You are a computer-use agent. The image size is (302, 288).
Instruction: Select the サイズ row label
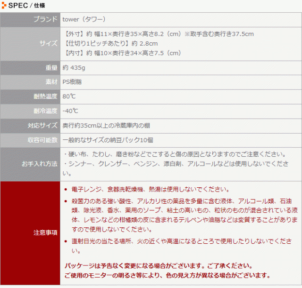[49, 43]
